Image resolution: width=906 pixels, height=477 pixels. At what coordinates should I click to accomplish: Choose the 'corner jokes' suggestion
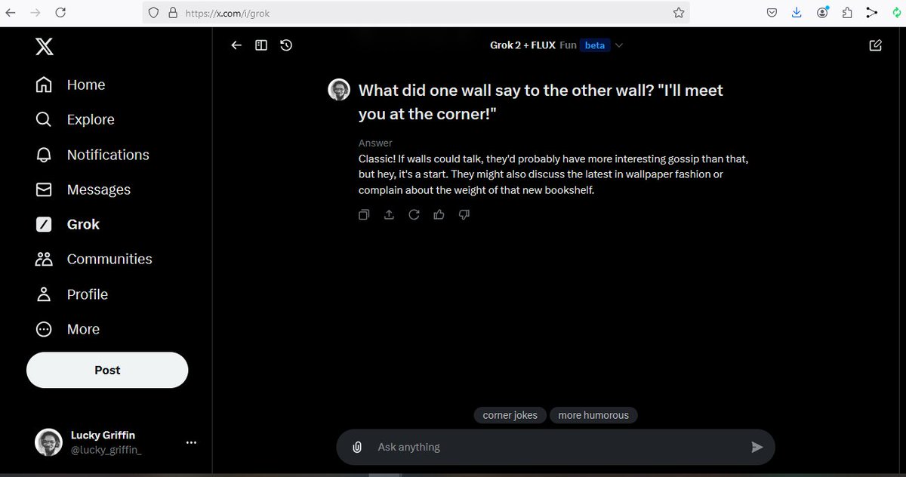point(510,415)
